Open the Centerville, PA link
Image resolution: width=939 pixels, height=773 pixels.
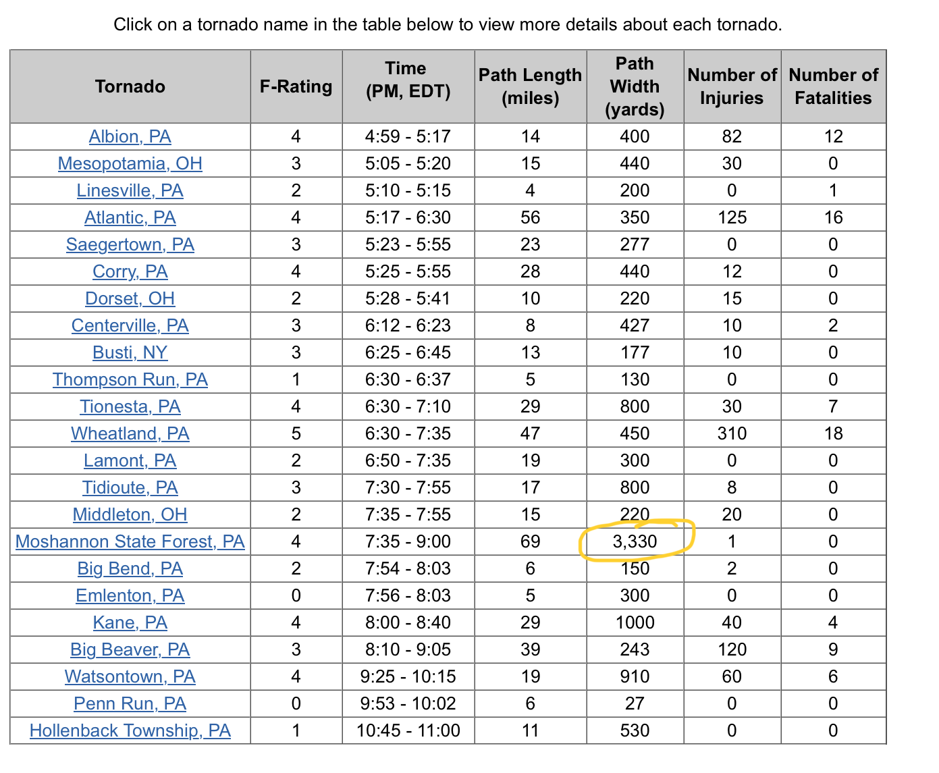[130, 325]
